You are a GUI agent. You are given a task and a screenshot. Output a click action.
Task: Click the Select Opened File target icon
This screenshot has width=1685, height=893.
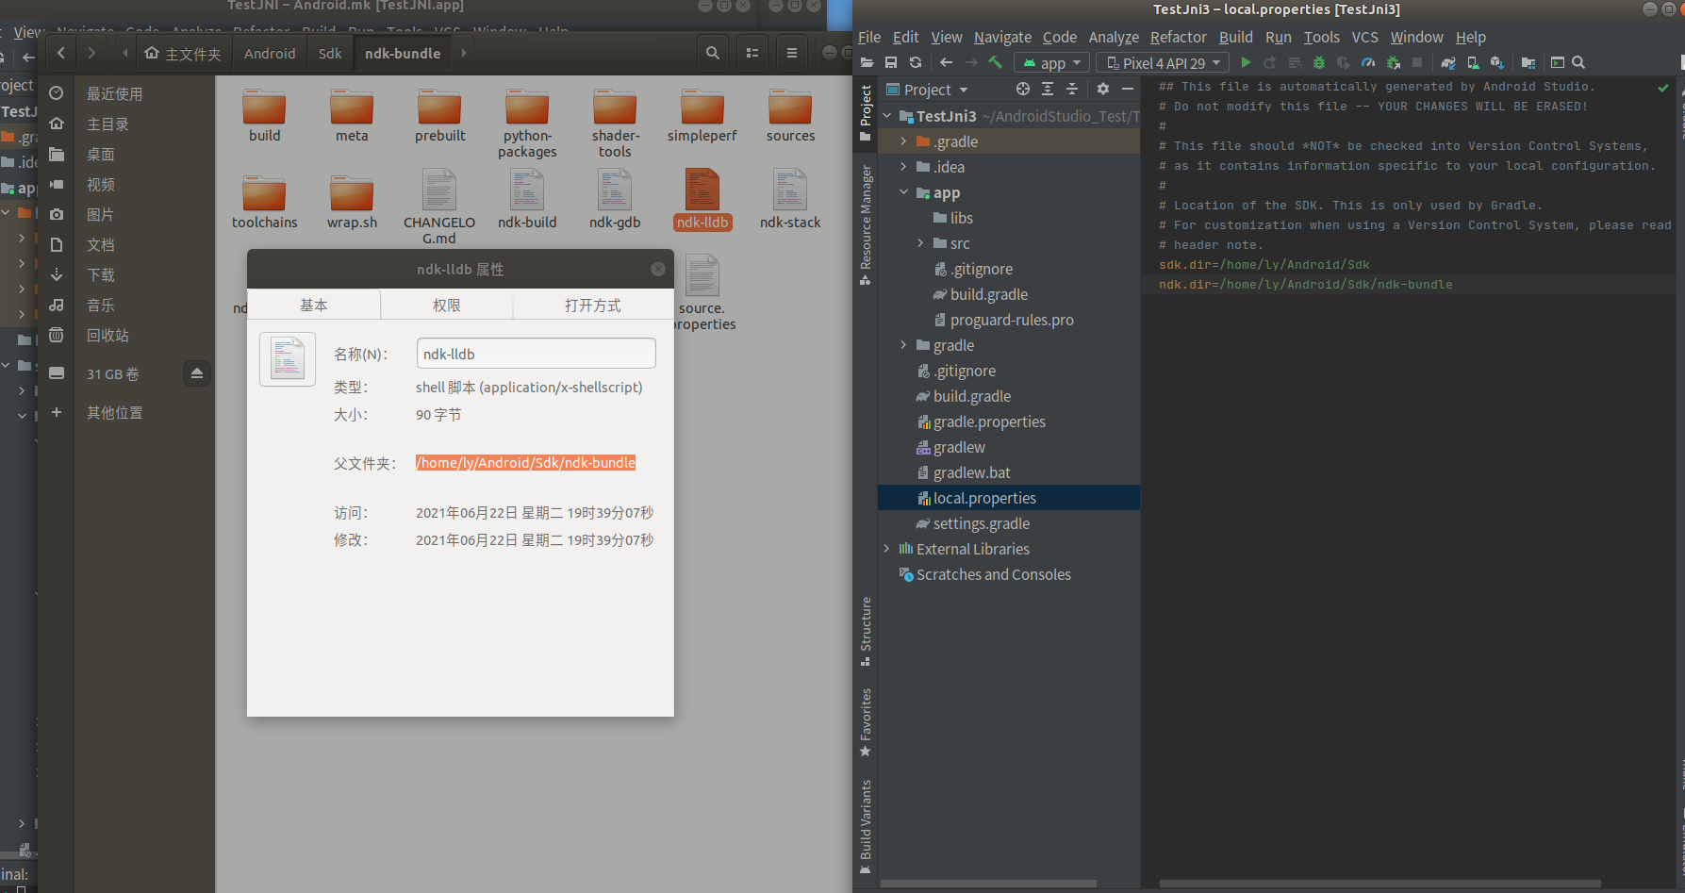click(x=1023, y=89)
